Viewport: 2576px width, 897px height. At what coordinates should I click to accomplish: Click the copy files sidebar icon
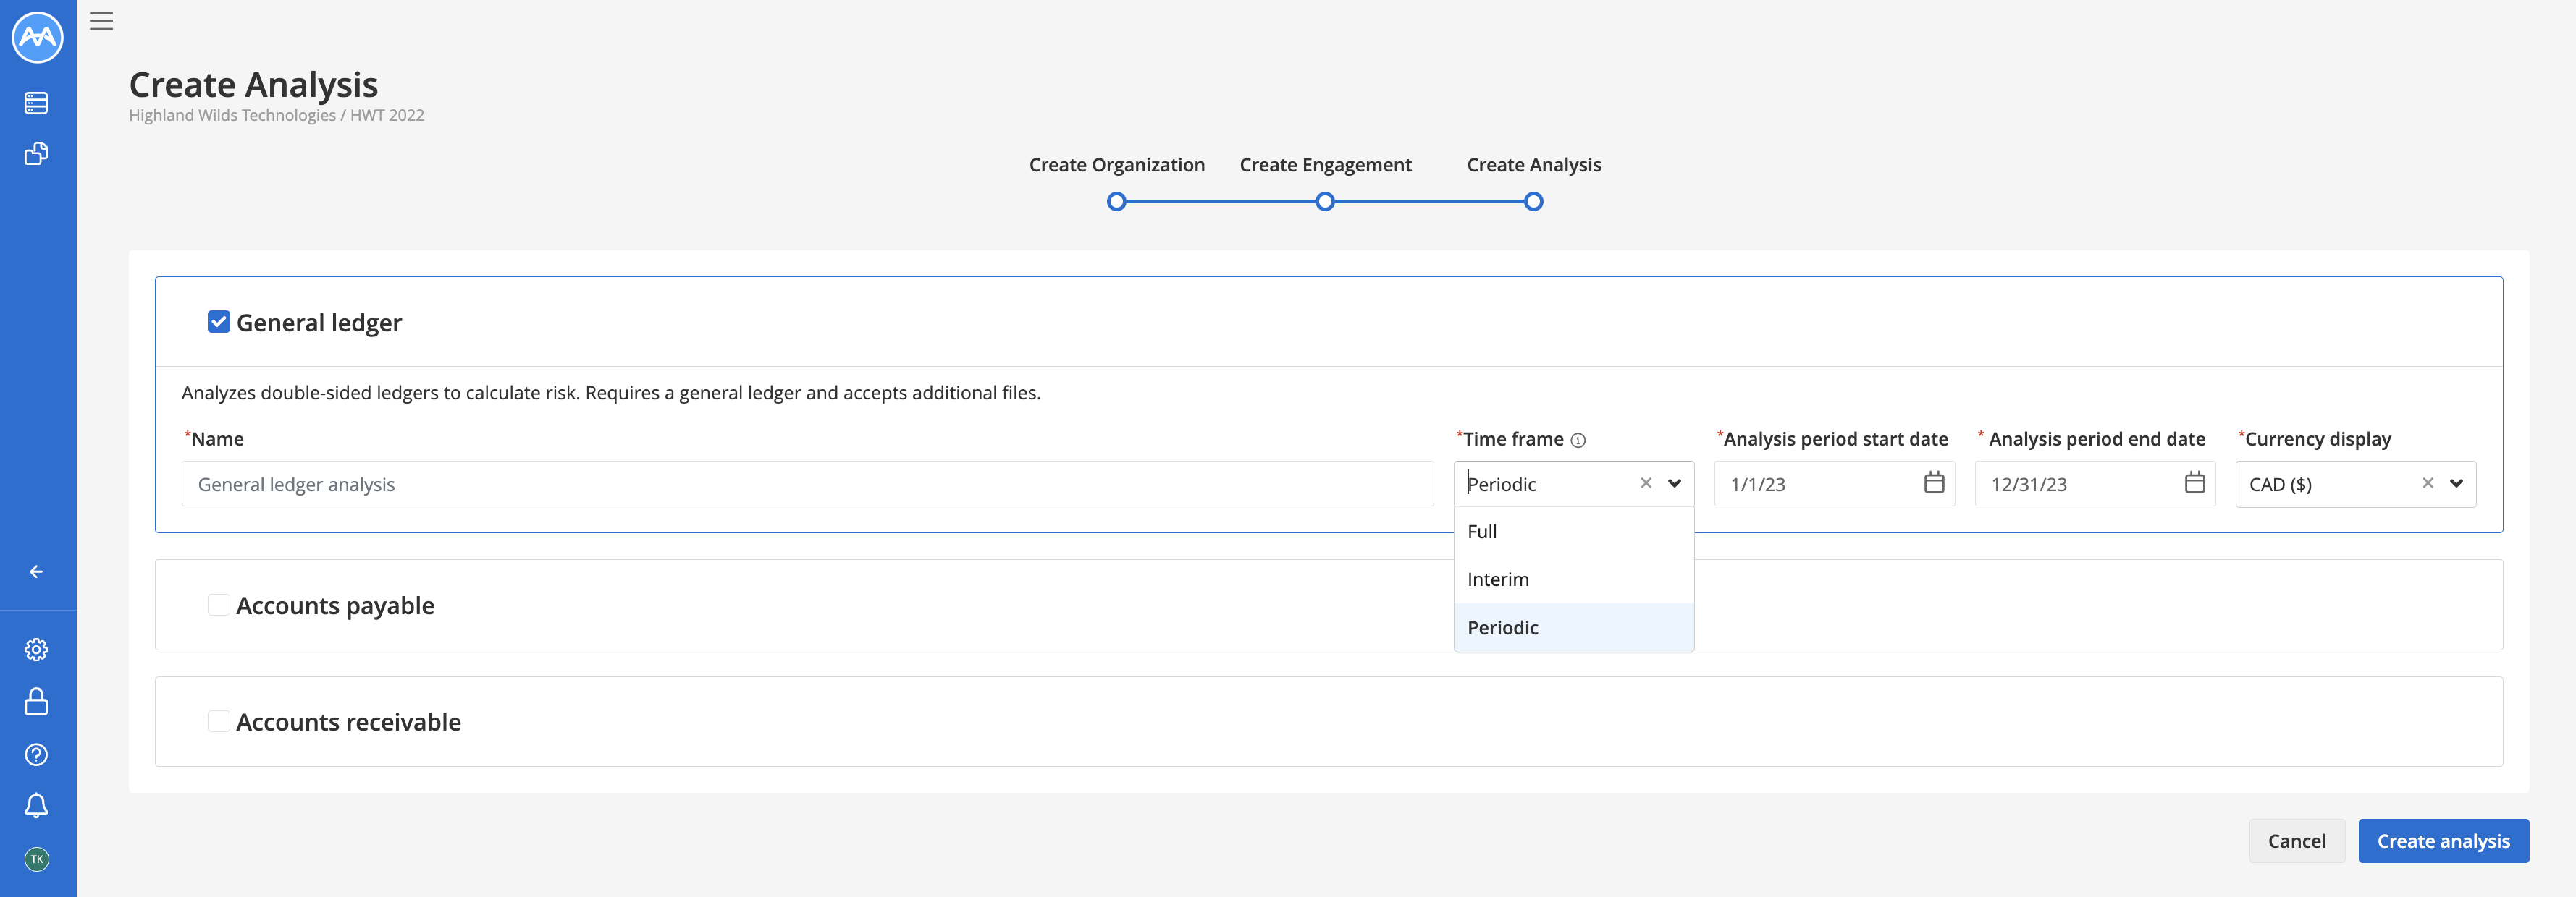pos(37,153)
